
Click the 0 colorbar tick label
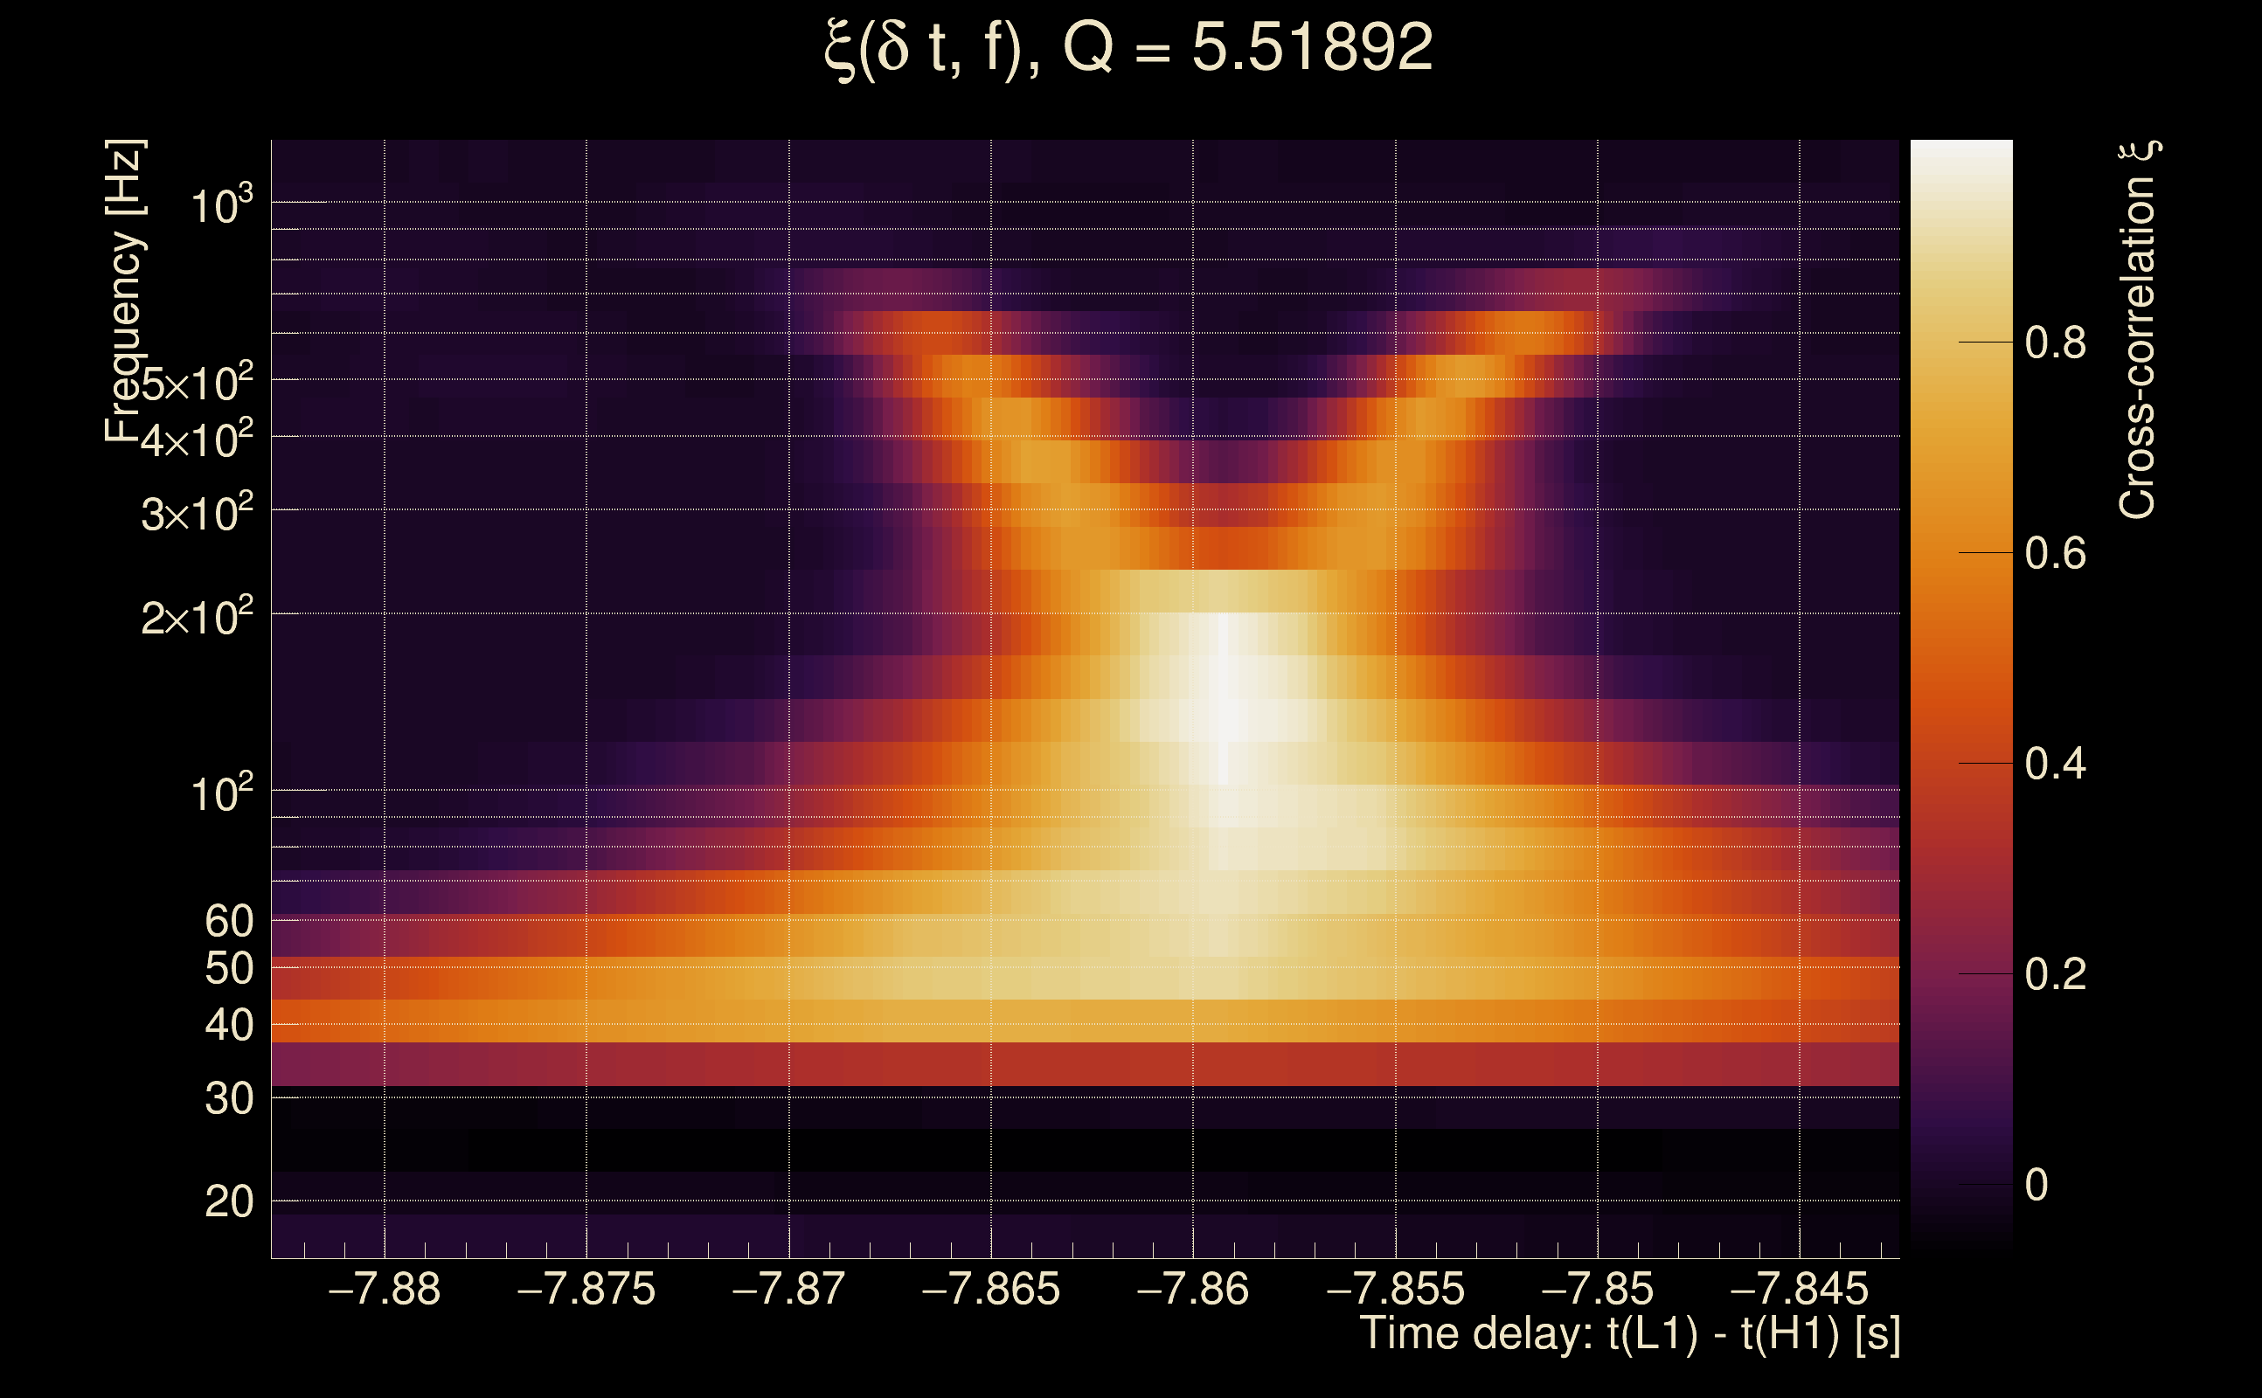click(2036, 1186)
